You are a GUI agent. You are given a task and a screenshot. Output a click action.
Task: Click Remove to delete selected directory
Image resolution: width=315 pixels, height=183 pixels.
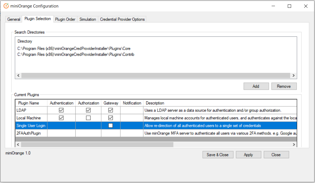284,86
